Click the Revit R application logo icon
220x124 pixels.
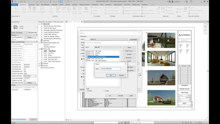tap(12, 1)
